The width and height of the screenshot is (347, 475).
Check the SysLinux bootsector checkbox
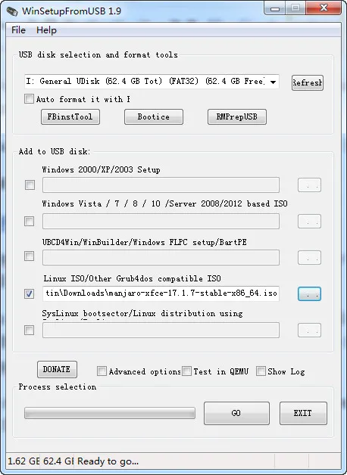pos(29,330)
